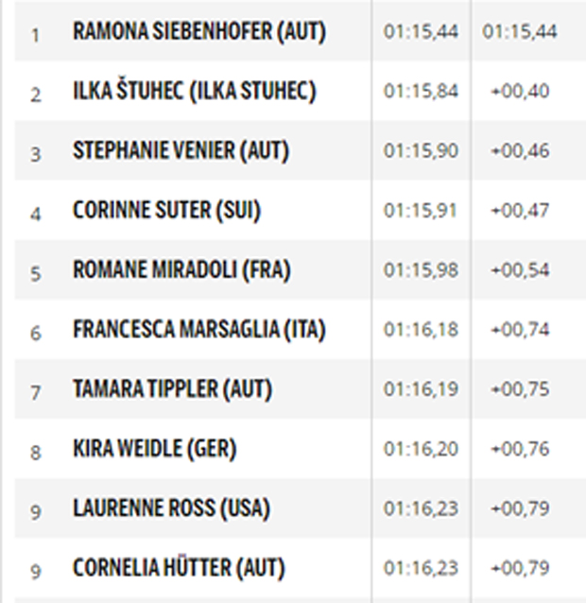Click the winning time 01:15,44 in first column

[x=421, y=31]
